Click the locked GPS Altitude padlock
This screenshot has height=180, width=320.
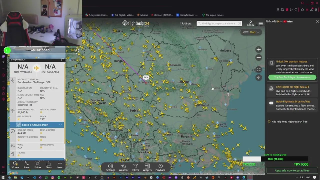(x=18, y=119)
